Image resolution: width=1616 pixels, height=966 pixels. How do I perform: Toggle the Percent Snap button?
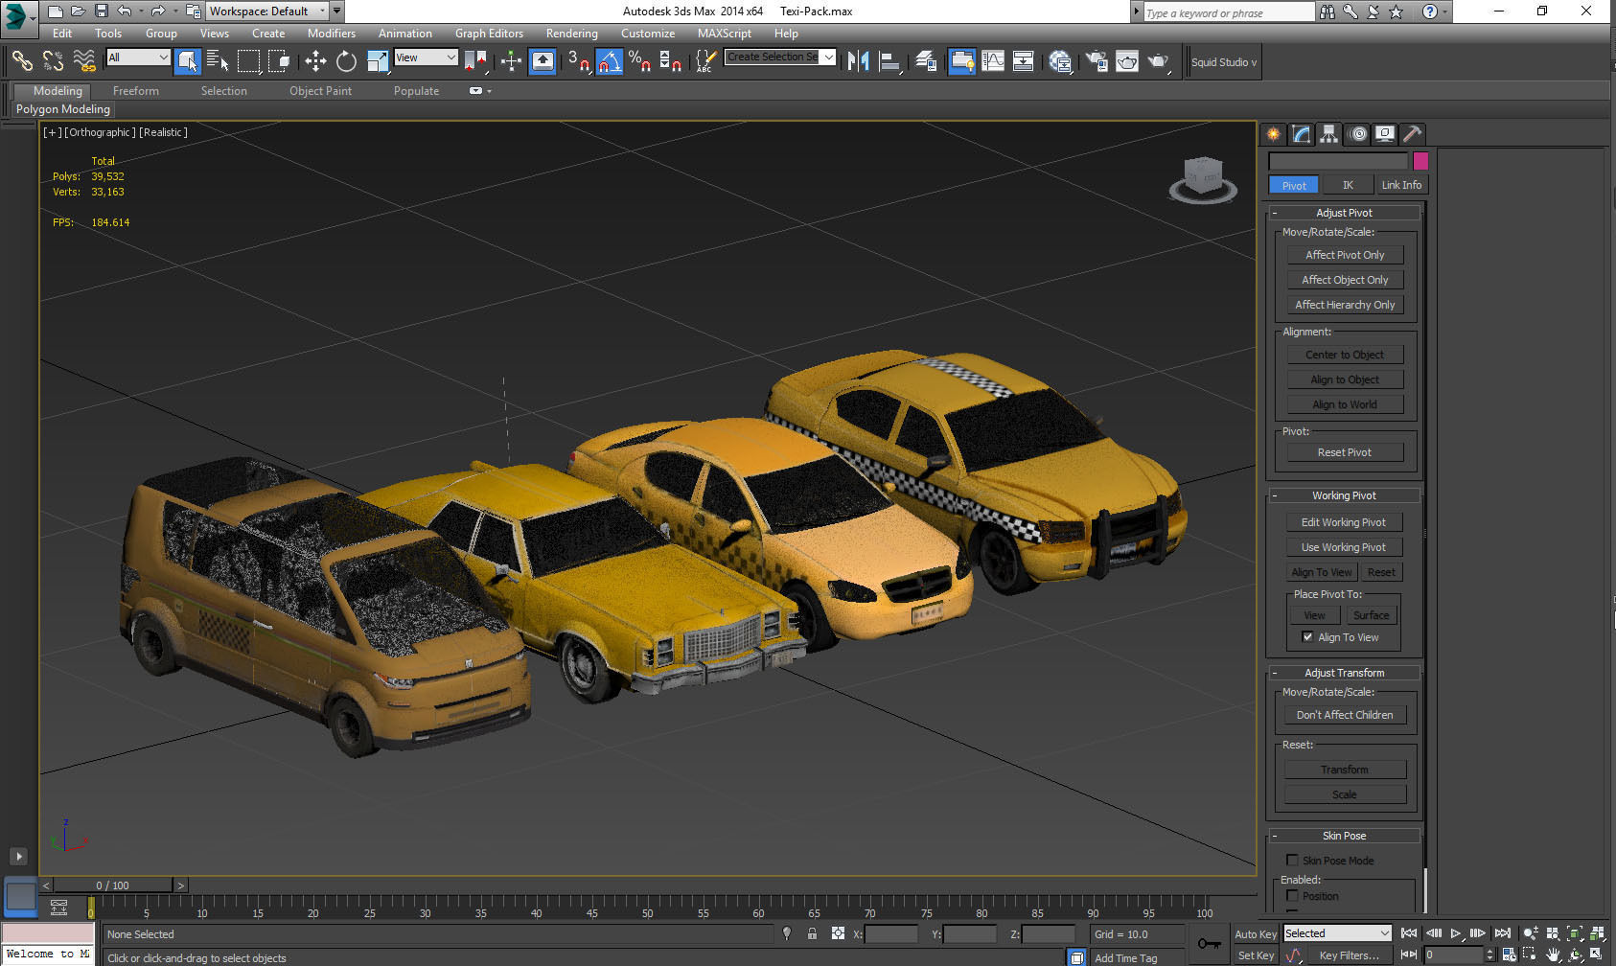click(x=639, y=61)
